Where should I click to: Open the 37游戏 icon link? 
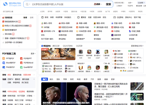95,31
